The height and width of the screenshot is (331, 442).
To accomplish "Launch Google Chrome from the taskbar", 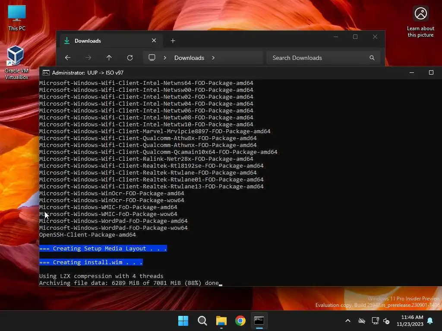I will pos(240,321).
